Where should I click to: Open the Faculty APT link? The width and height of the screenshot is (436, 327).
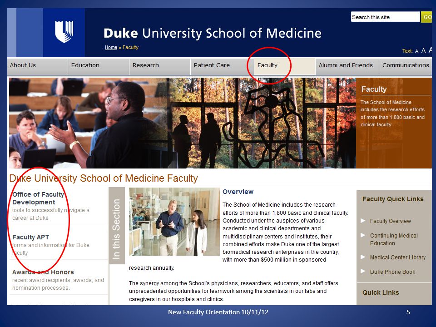point(30,237)
